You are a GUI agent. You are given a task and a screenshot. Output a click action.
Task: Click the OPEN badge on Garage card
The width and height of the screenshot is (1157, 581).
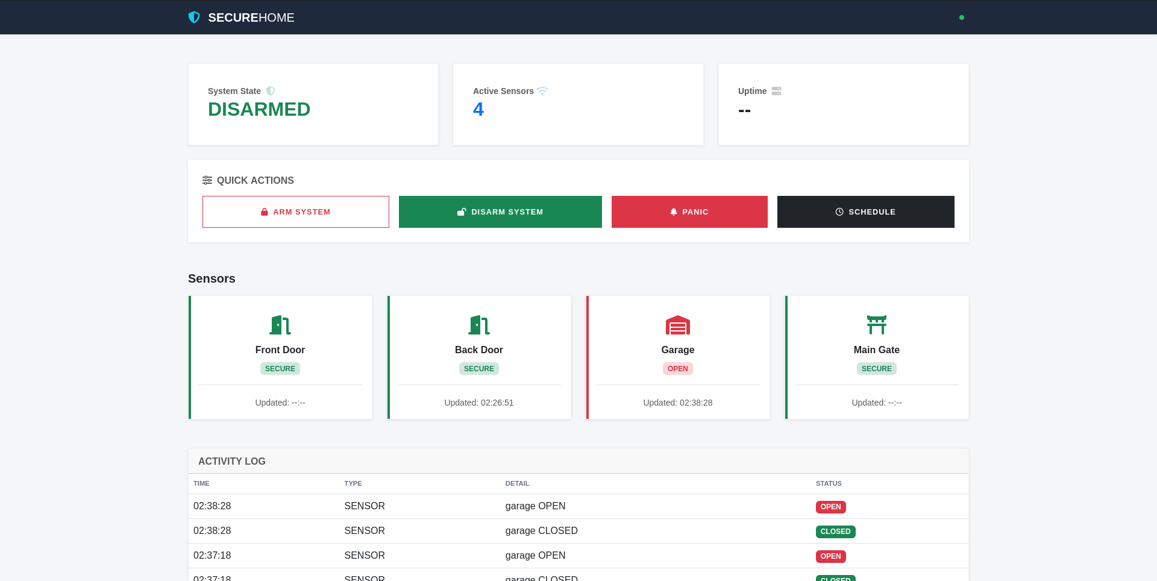pyautogui.click(x=677, y=368)
